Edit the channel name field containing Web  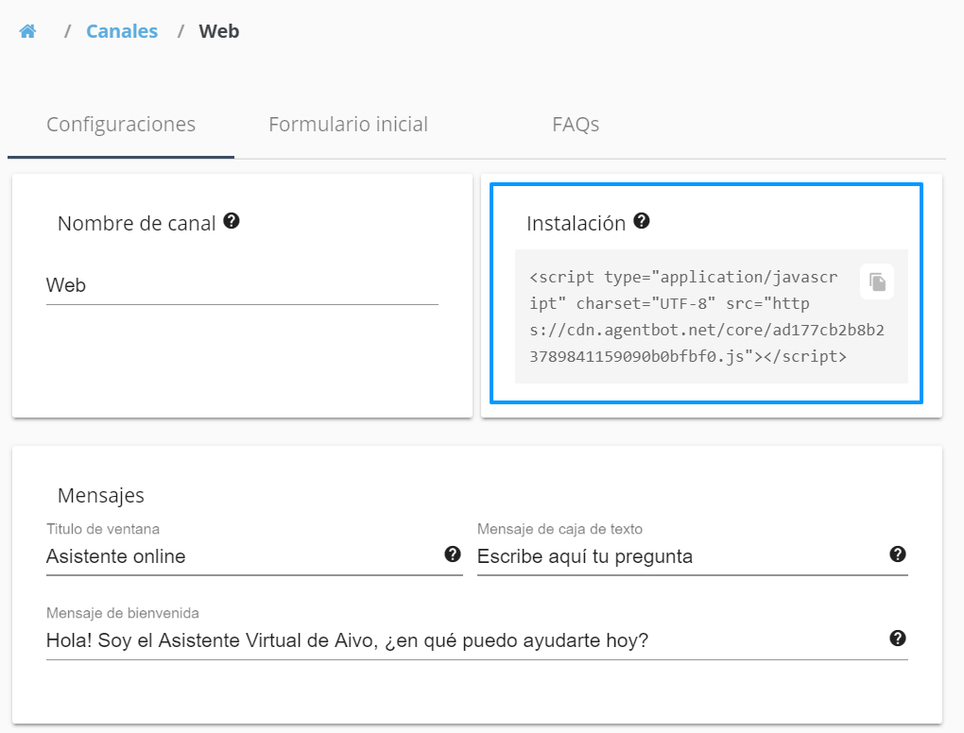tap(242, 285)
